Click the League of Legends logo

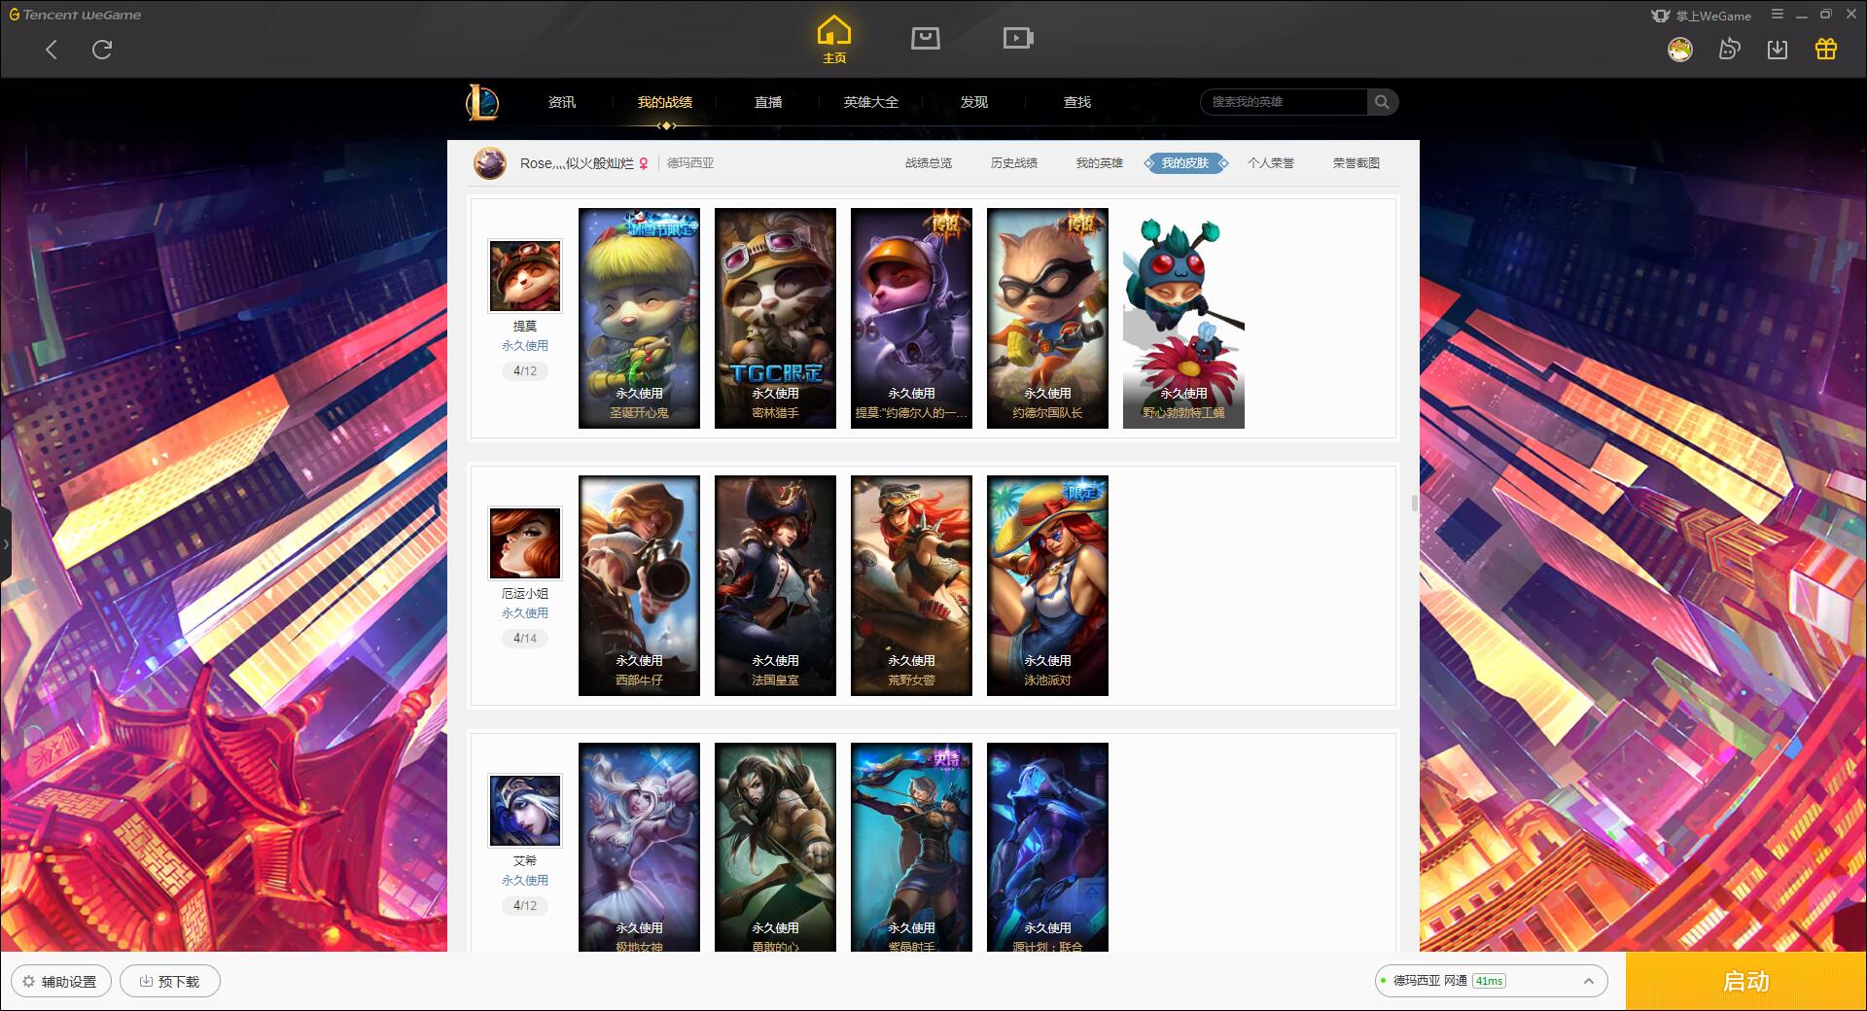pos(482,102)
